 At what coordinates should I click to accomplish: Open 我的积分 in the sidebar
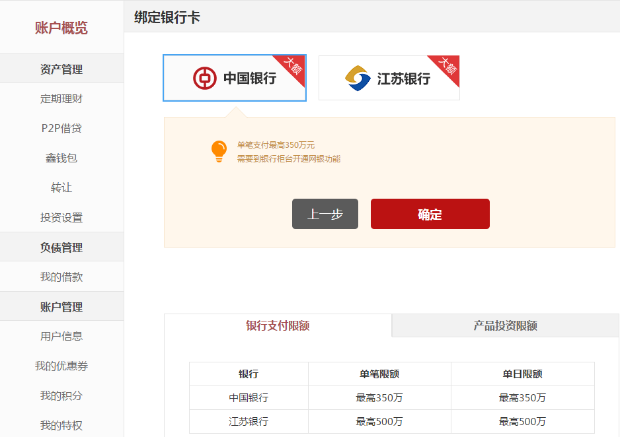tap(61, 395)
